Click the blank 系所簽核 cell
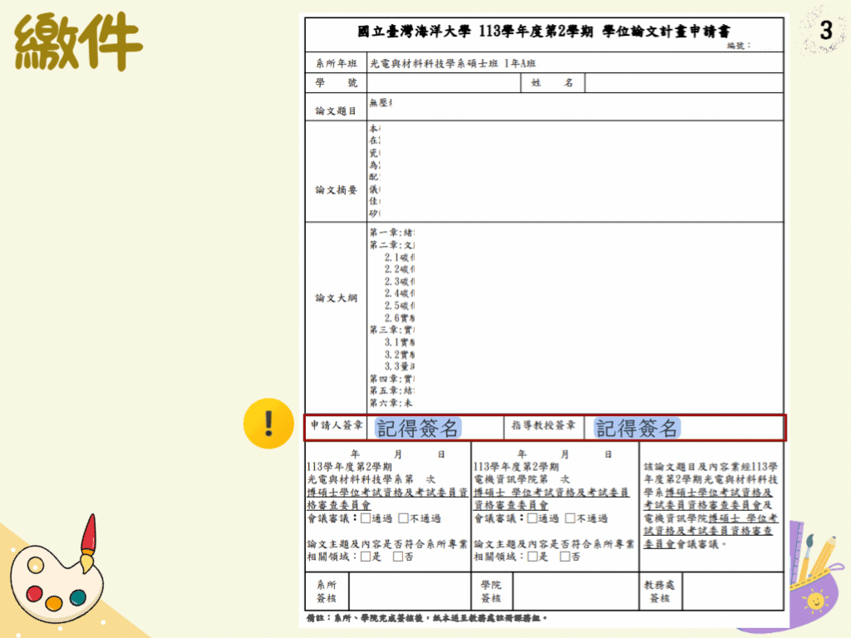Screen dimensions: 851x638 [410, 591]
